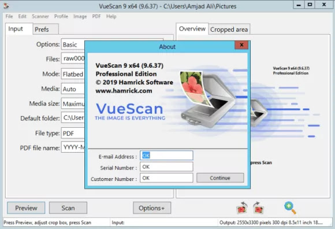
Task: Open the Scanner menu
Action: (40, 16)
